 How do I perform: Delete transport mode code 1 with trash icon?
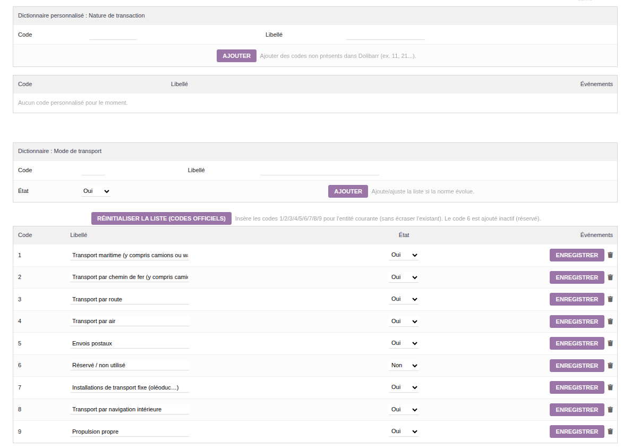(x=610, y=255)
